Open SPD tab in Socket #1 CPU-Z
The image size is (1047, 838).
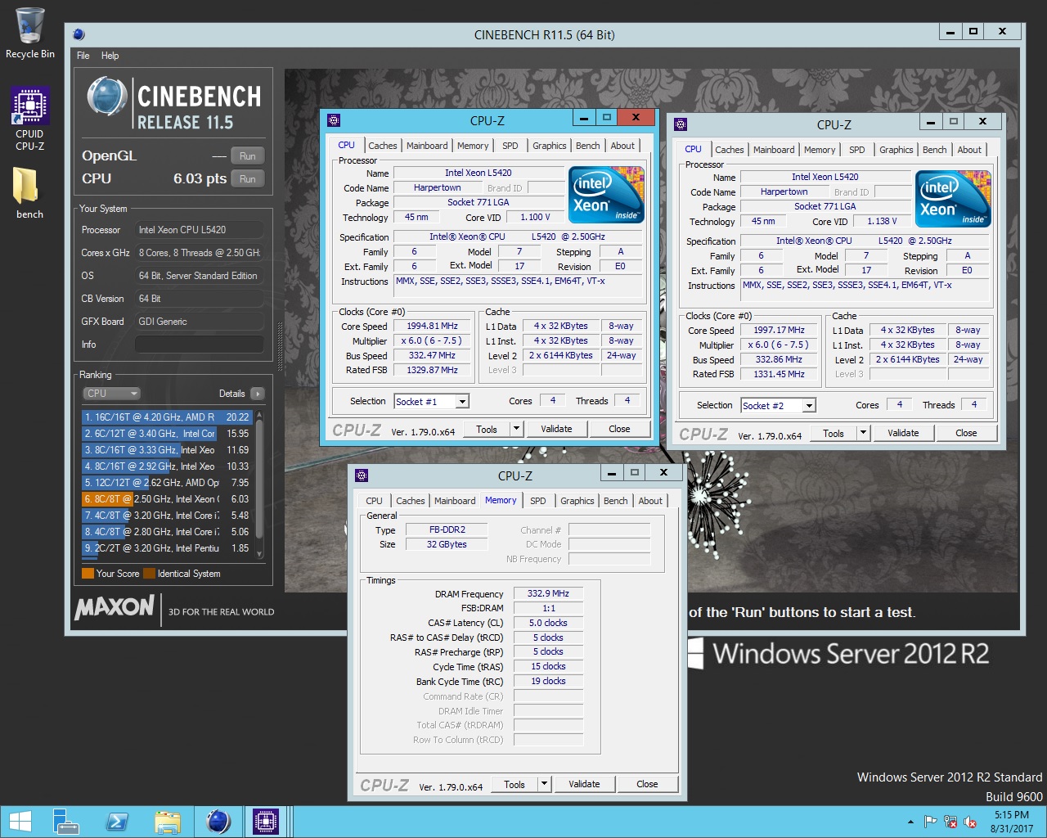pyautogui.click(x=510, y=146)
